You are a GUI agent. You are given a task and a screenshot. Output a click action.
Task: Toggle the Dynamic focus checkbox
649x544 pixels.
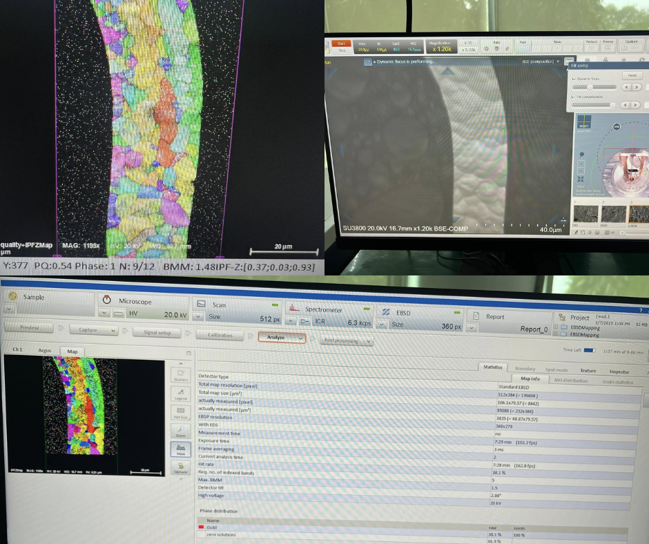coord(574,79)
